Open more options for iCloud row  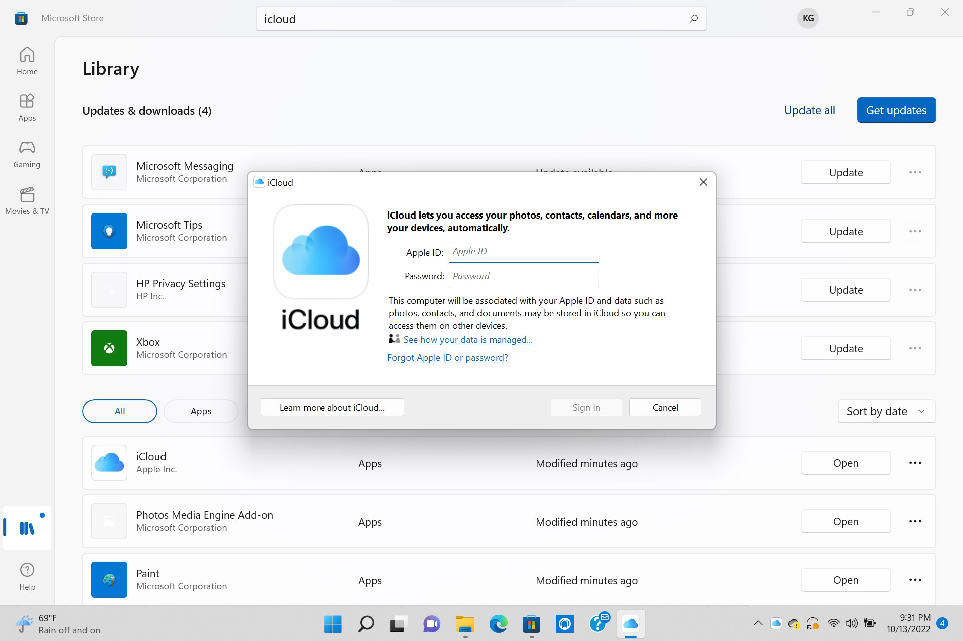[915, 463]
